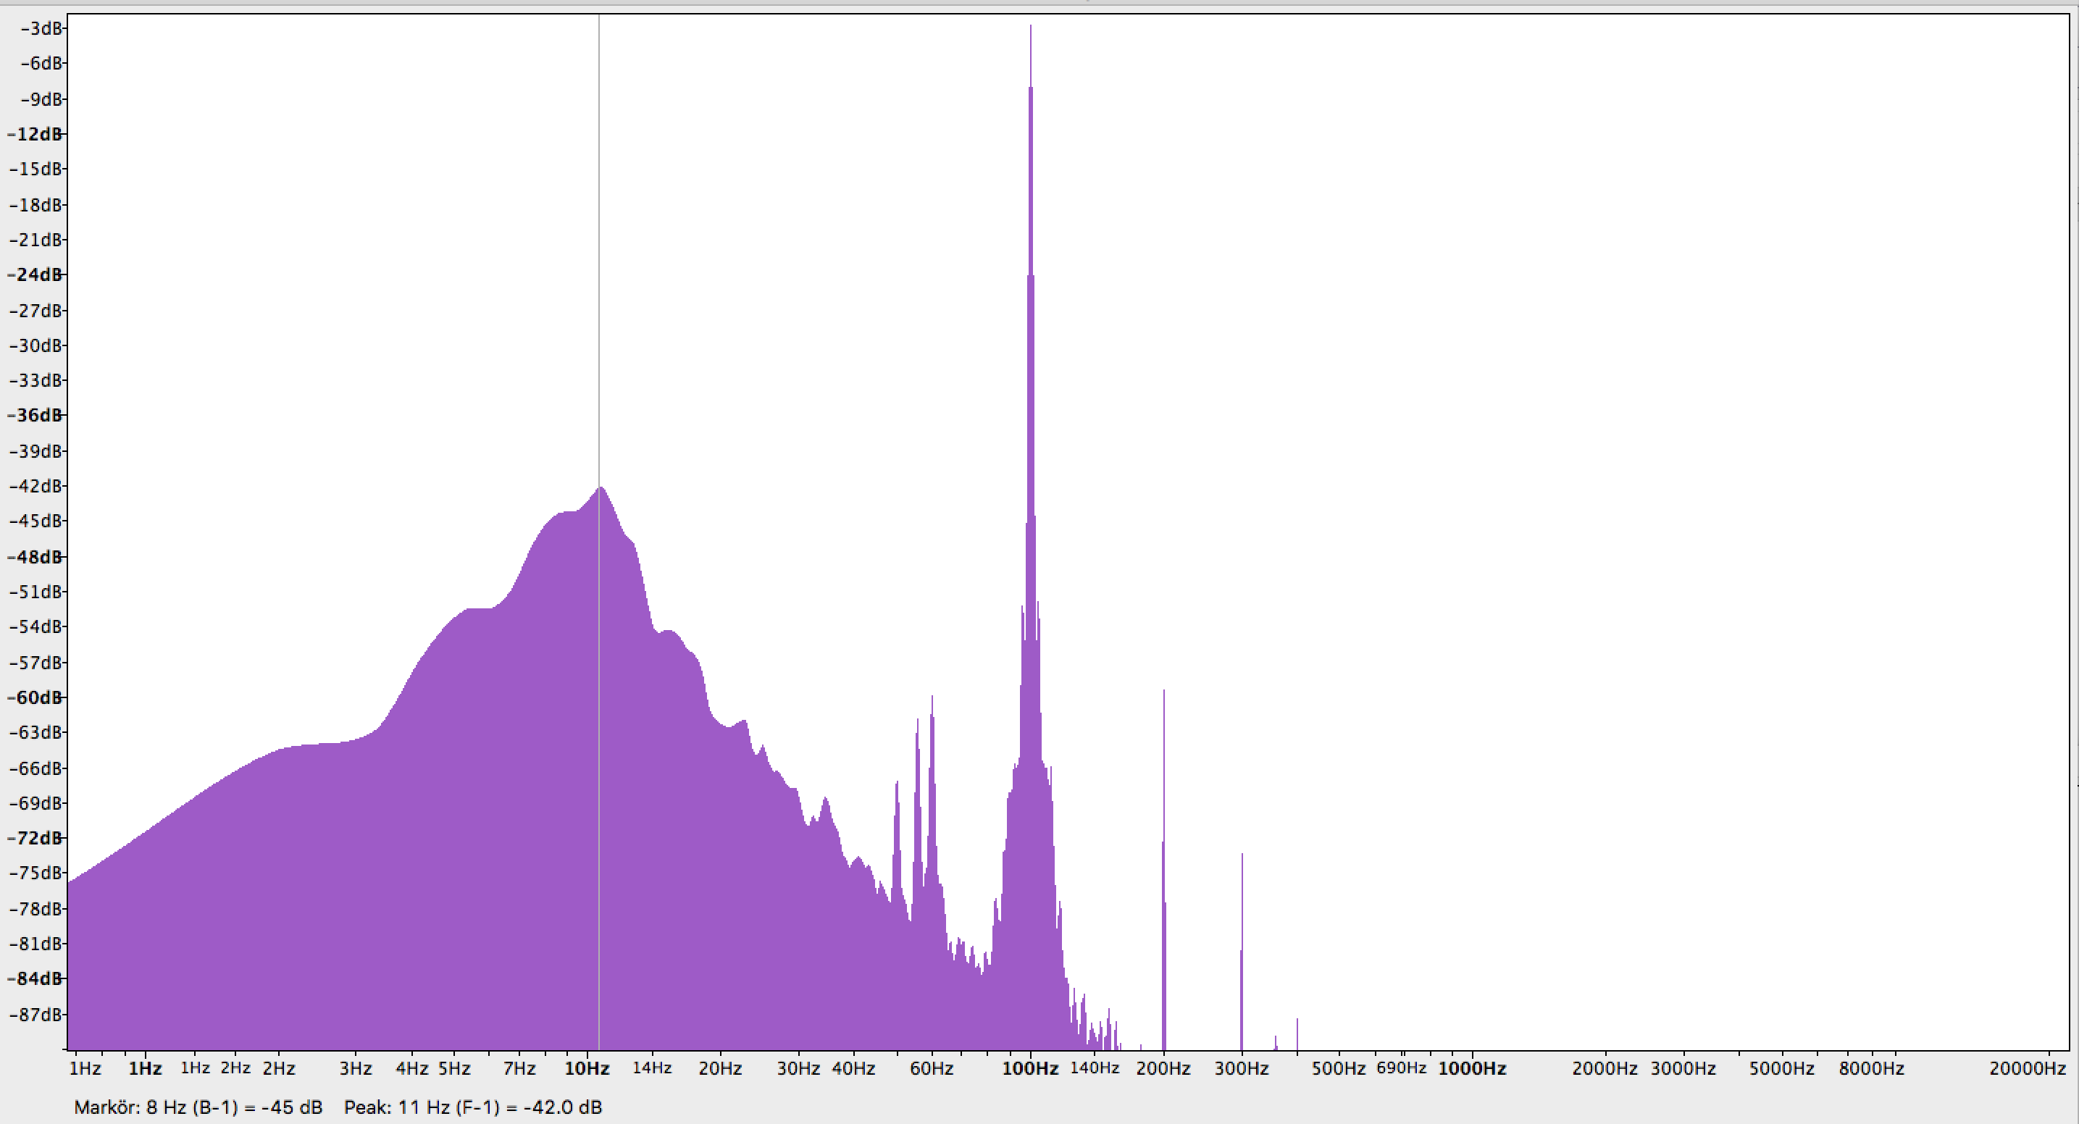This screenshot has width=2079, height=1124.
Task: Select the -72dB axis label
Action: click(35, 837)
